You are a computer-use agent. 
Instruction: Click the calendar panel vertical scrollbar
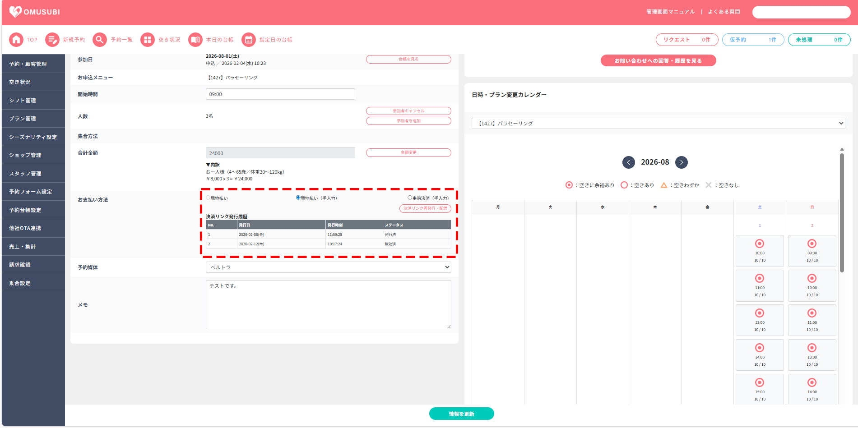pyautogui.click(x=842, y=212)
